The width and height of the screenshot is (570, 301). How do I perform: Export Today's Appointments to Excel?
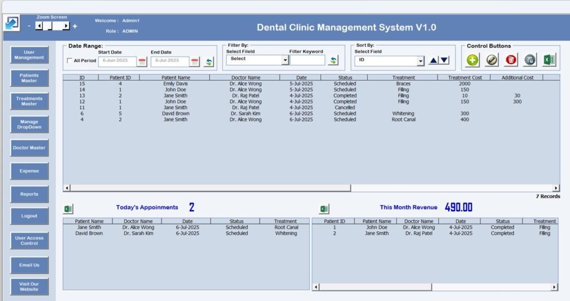click(68, 209)
